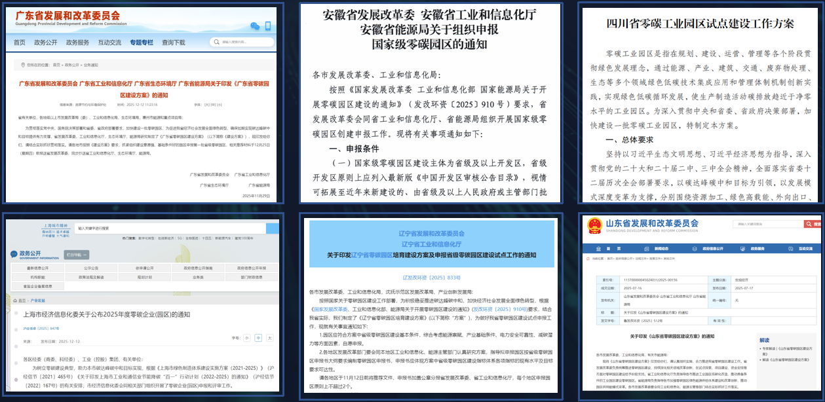Screen dimensions: 825x402
Task: Select small font size 小 on Shanghai page
Action: [x=247, y=338]
